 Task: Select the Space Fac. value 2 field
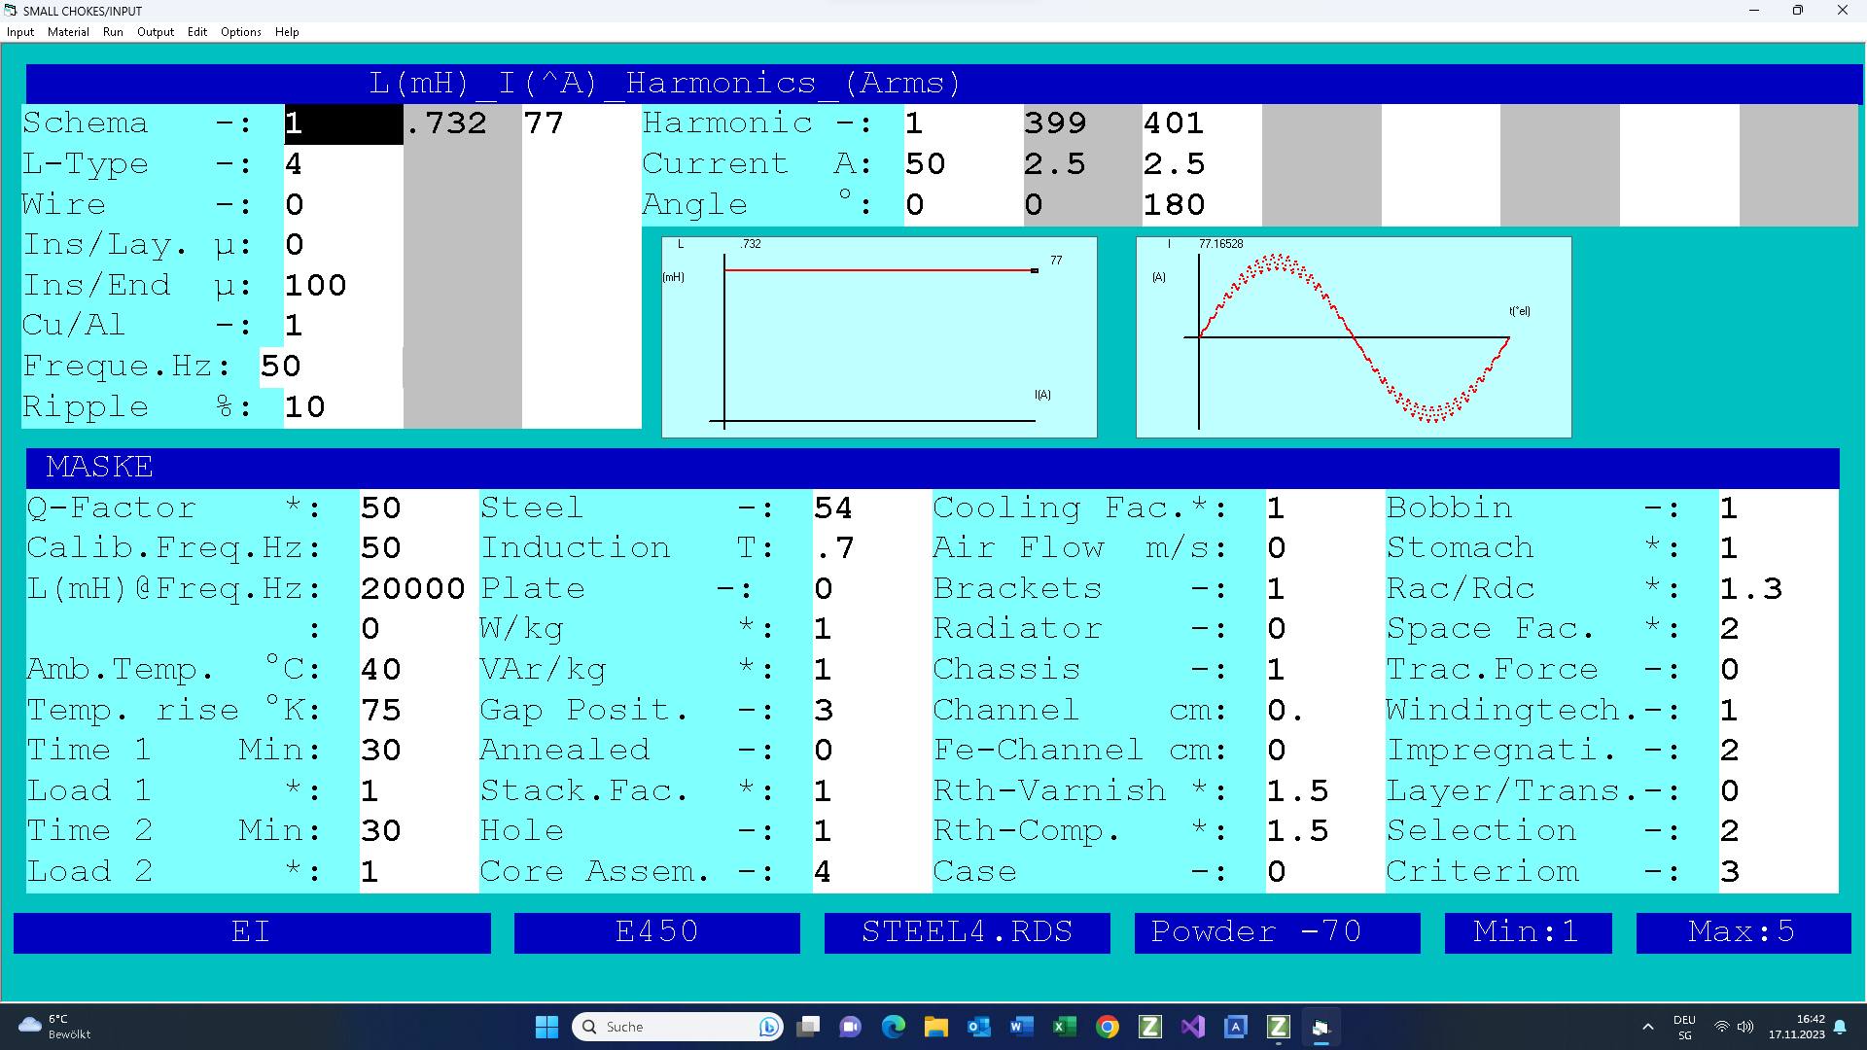(1779, 629)
